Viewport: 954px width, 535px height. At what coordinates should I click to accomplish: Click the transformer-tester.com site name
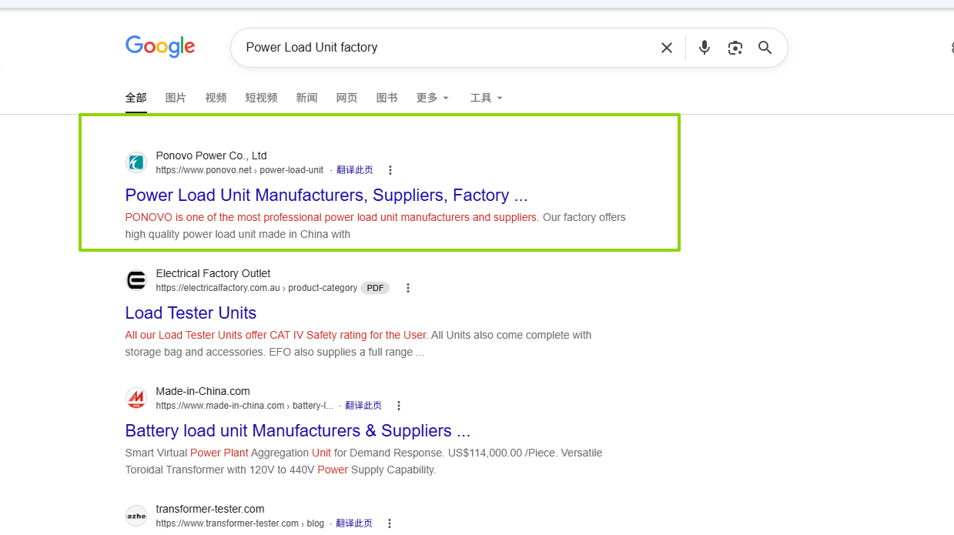[210, 509]
